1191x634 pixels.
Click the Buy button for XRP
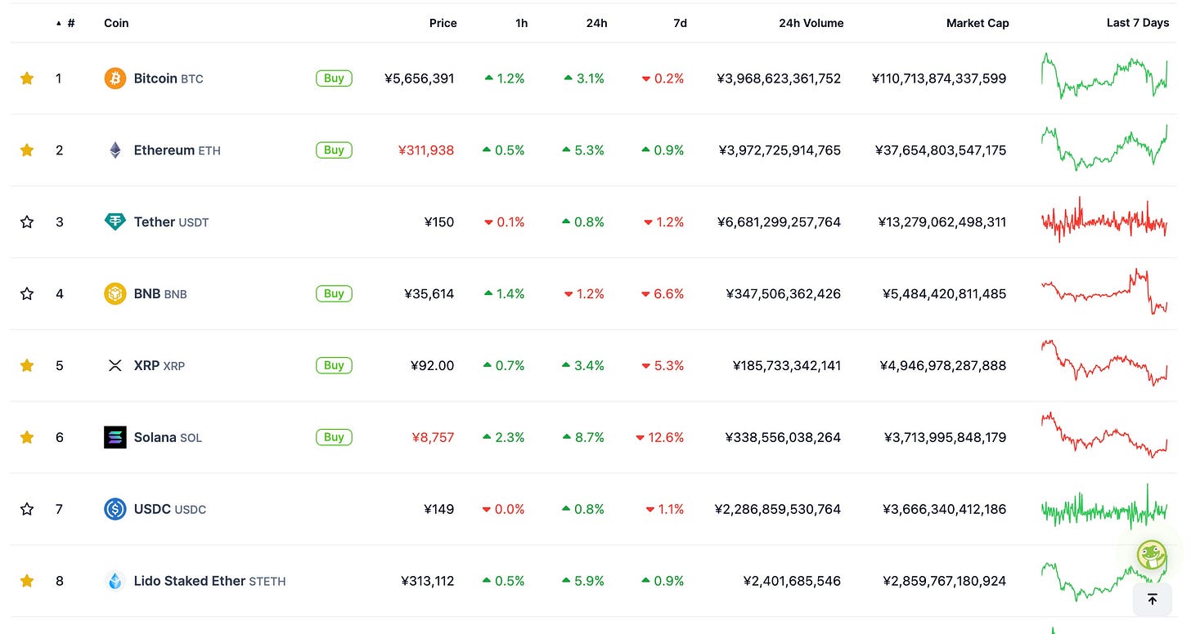point(334,365)
